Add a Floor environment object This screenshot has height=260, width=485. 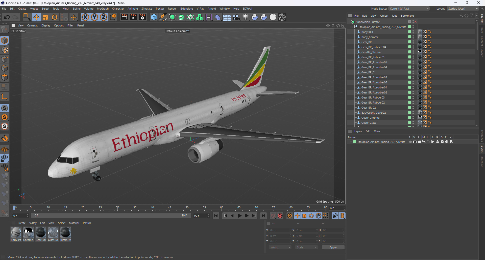227,17
